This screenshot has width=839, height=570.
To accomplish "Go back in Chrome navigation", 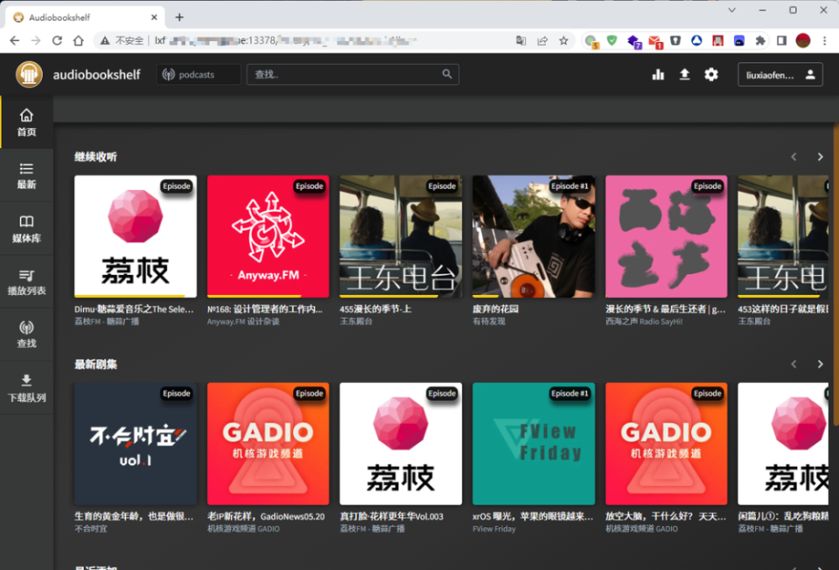I will tap(14, 40).
